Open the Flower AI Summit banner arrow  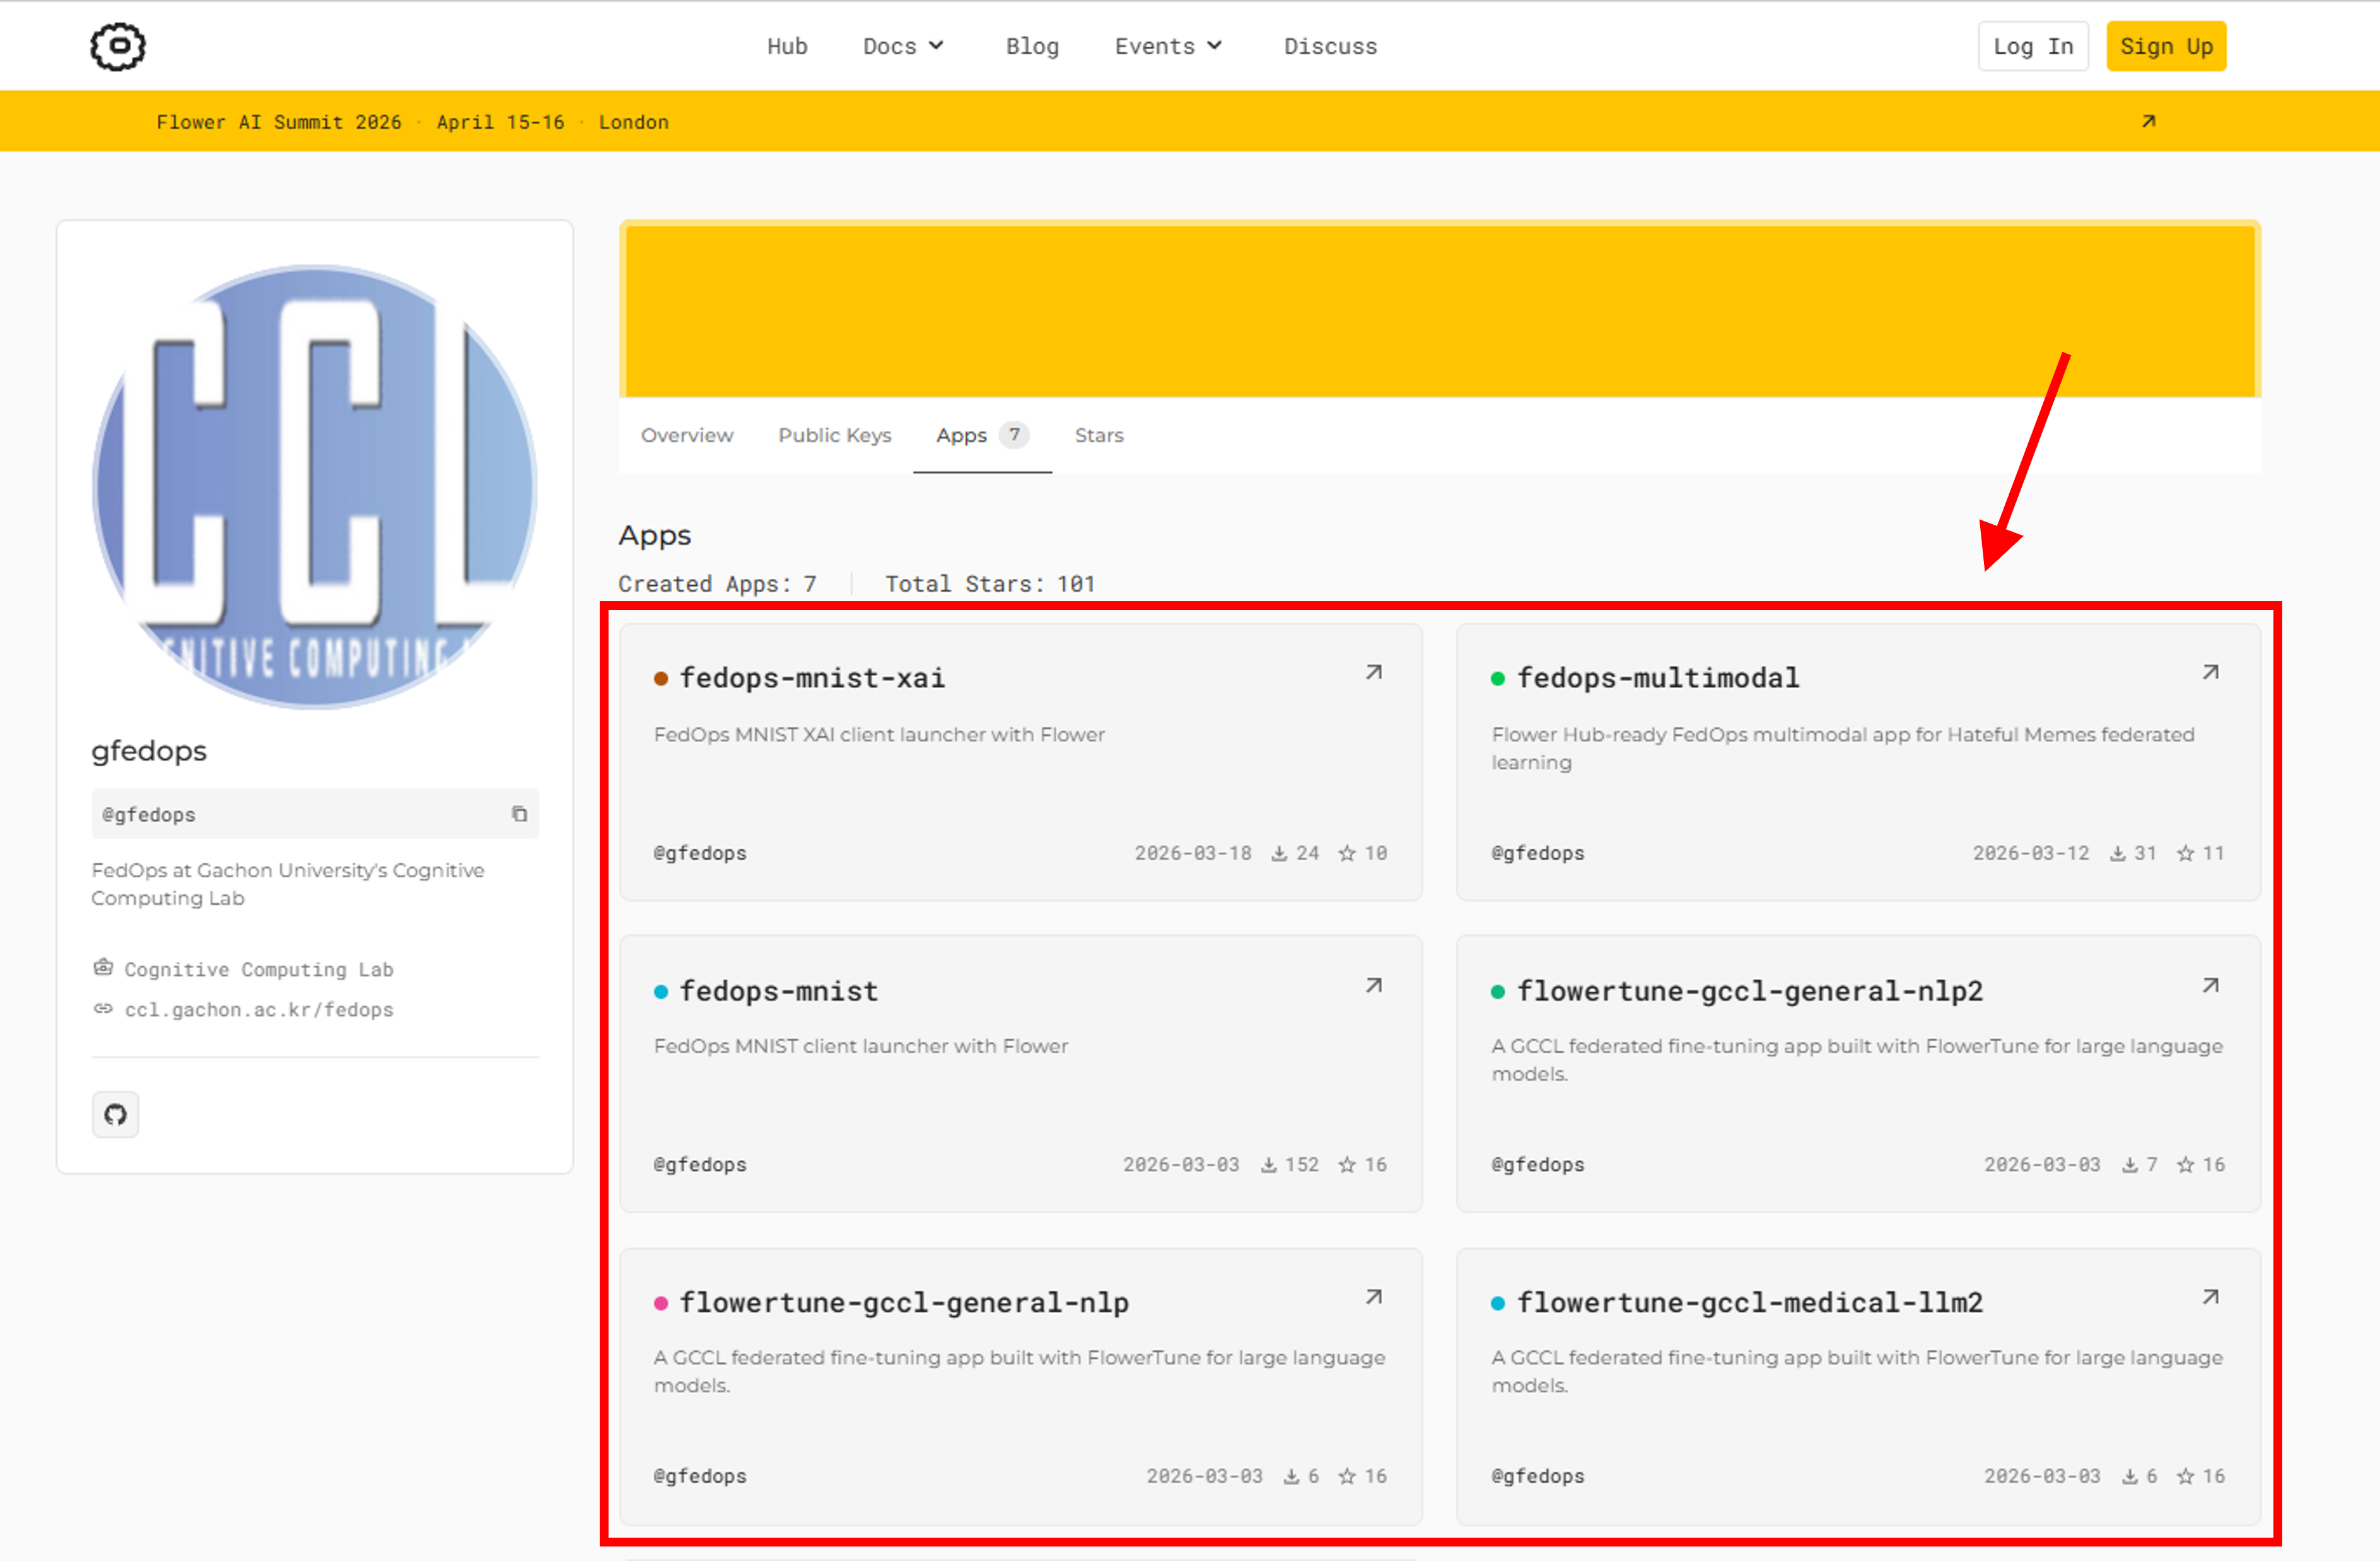[x=2148, y=121]
